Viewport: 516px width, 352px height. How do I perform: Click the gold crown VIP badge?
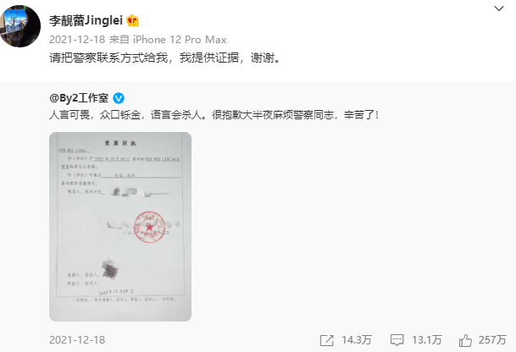[x=132, y=20]
